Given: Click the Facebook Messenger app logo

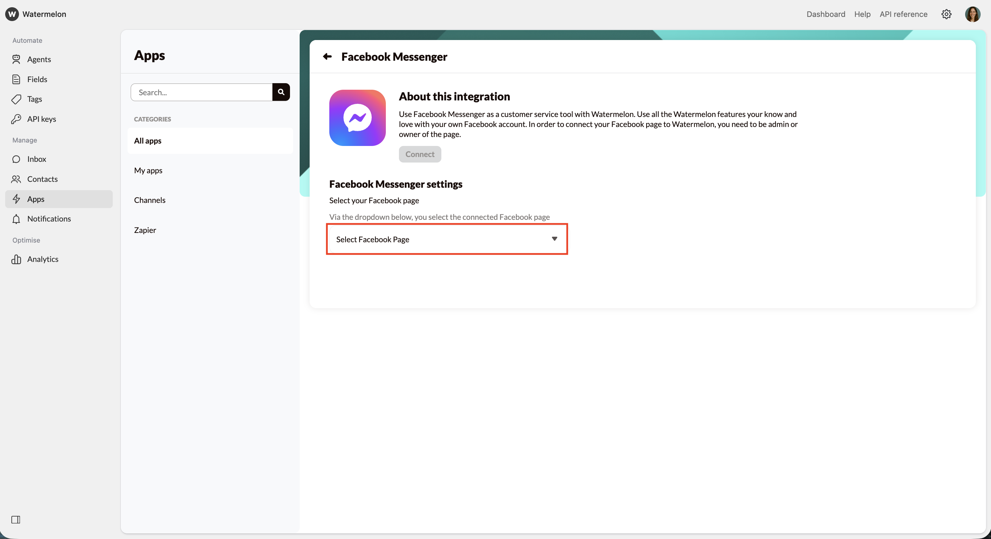Looking at the screenshot, I should click(357, 118).
